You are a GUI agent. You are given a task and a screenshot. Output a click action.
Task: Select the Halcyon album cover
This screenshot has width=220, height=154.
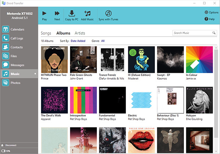point(199,100)
